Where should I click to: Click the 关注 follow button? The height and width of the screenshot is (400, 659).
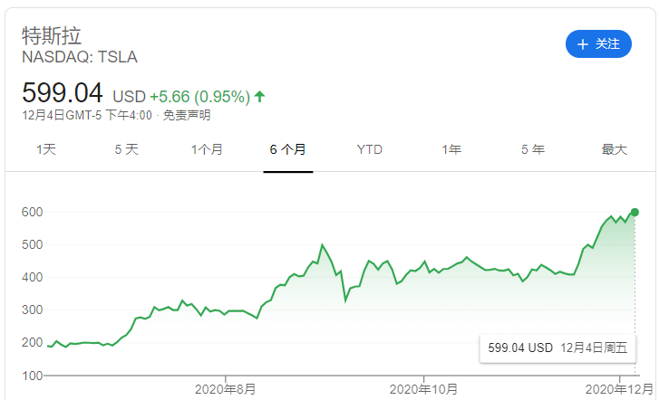[597, 43]
